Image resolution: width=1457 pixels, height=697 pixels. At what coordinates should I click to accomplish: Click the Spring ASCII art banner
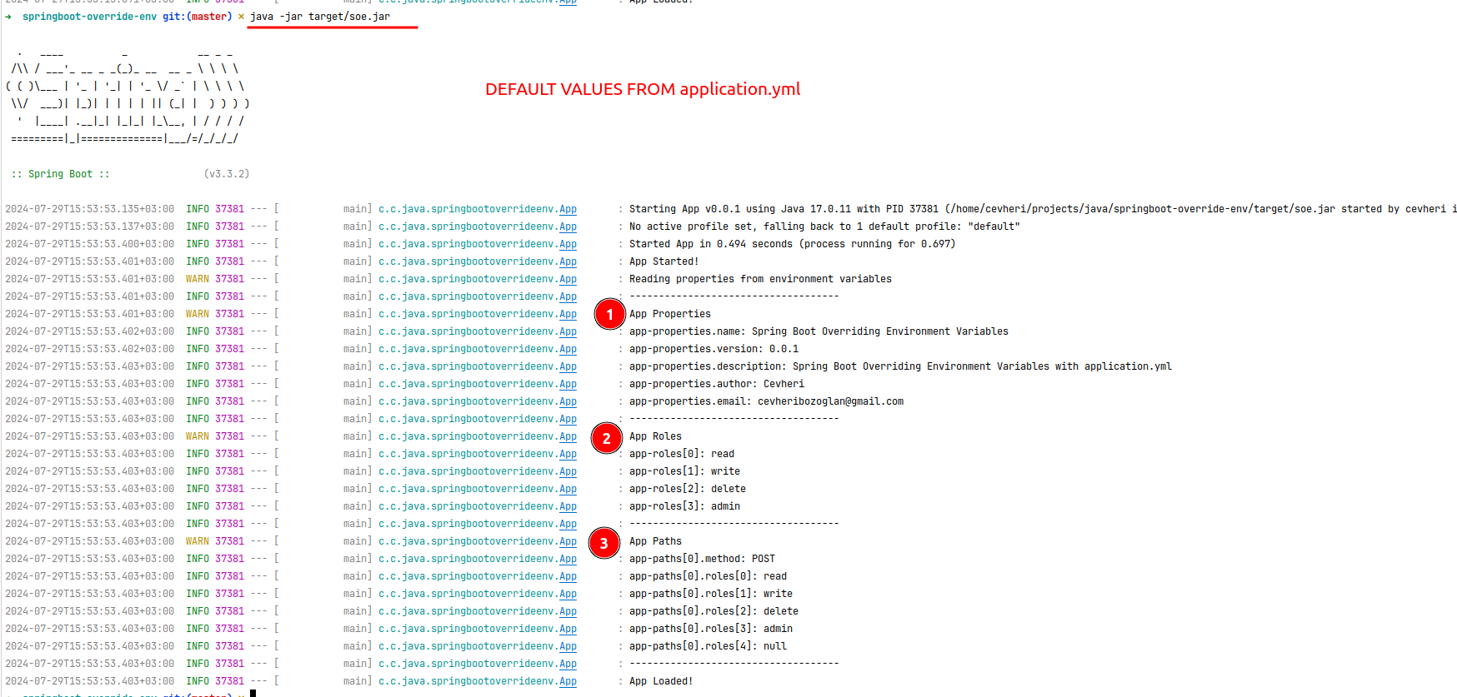click(128, 96)
